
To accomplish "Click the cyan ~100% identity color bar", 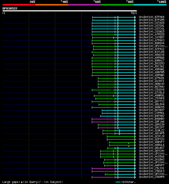I will click(x=150, y=5).
